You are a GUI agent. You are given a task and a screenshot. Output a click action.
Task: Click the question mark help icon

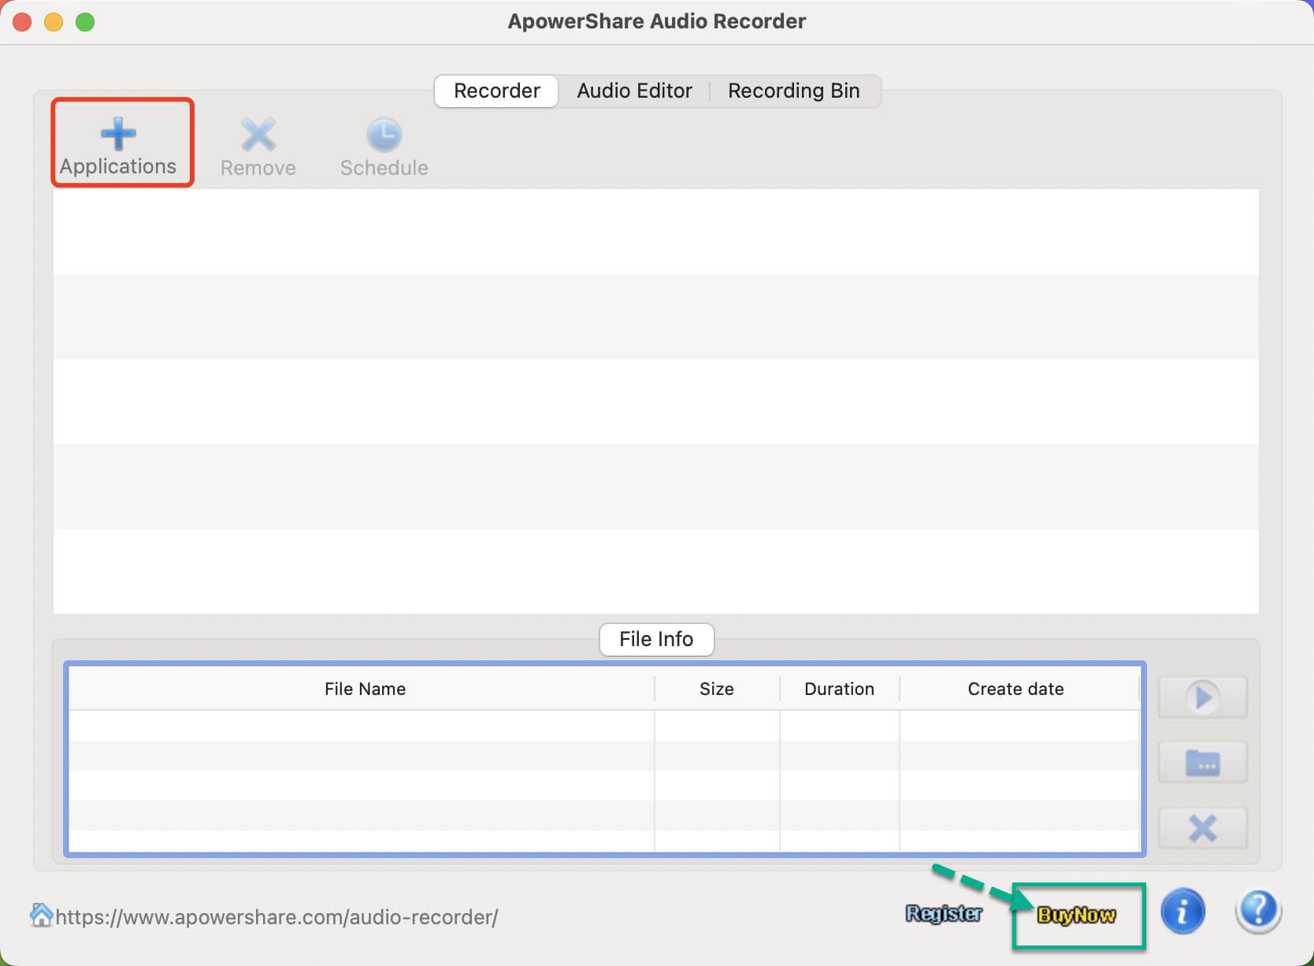click(1258, 912)
